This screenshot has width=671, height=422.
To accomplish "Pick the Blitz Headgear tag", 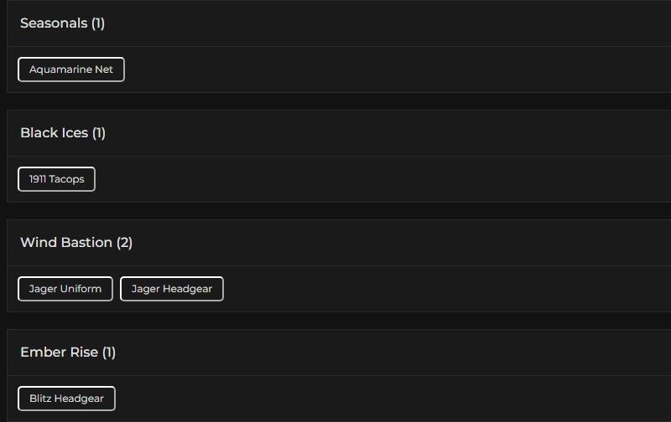I will 66,399.
